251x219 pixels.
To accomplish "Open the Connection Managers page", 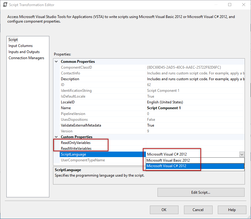I will pyautogui.click(x=26, y=58).
